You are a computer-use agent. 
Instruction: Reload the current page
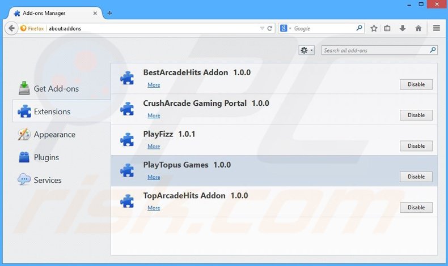[x=270, y=28]
